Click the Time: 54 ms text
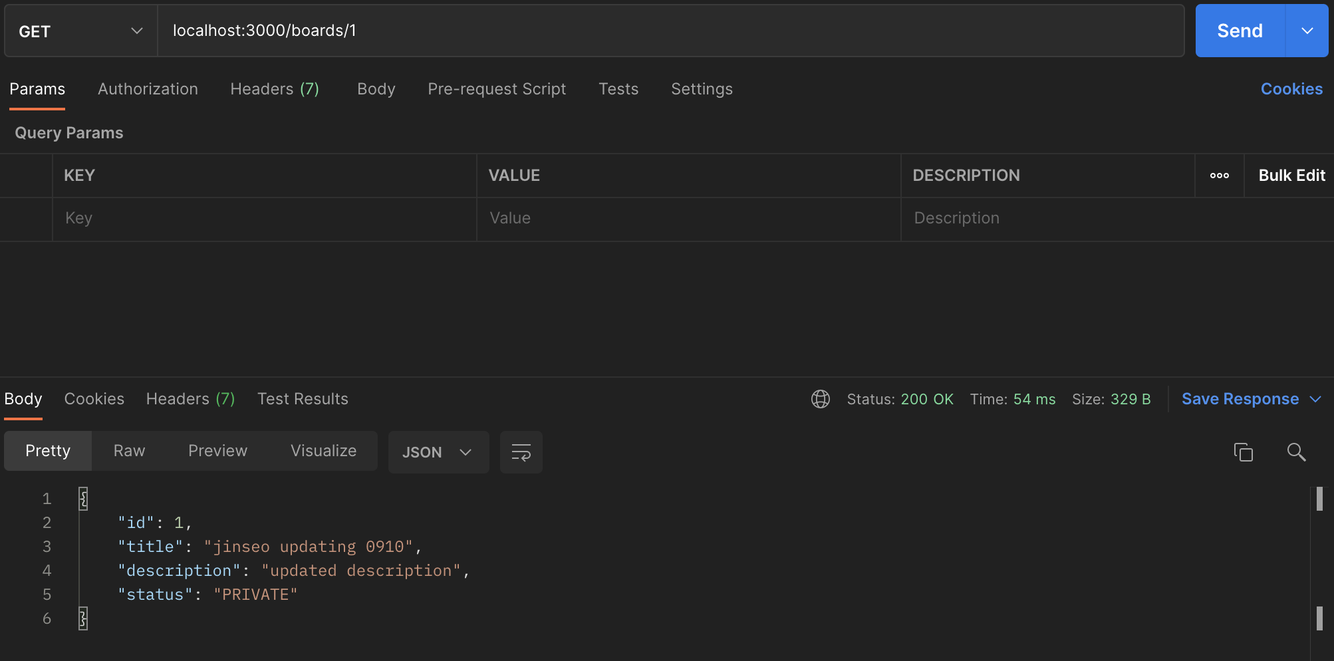 click(1013, 399)
